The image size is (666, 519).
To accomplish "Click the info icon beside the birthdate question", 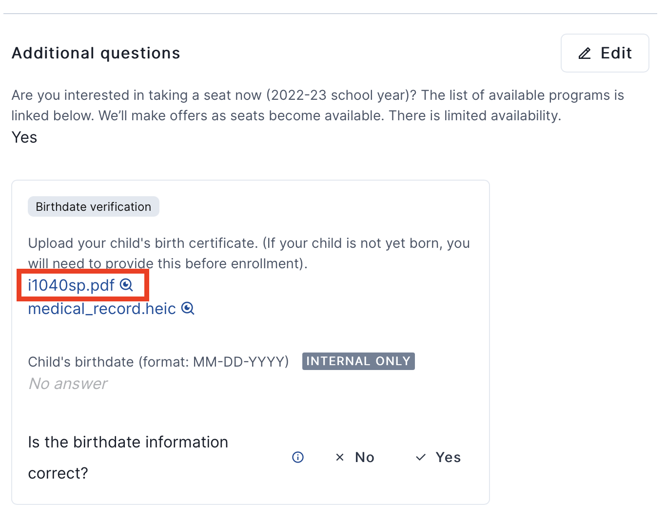I will tap(298, 457).
